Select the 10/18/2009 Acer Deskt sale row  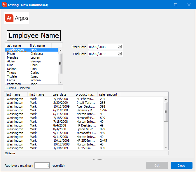point(84,106)
